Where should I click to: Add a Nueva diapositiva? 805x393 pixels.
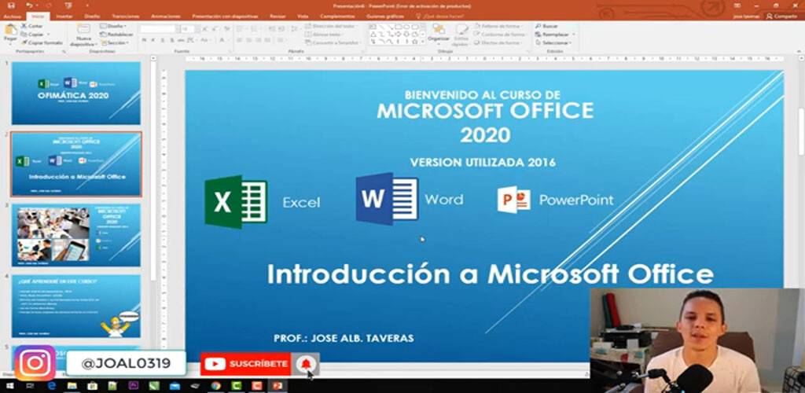tap(83, 35)
